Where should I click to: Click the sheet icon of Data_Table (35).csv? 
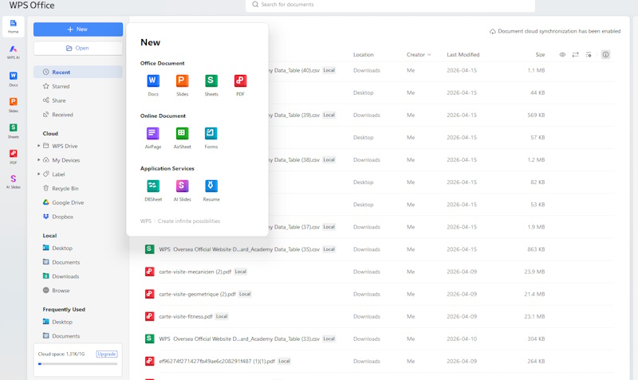click(150, 249)
